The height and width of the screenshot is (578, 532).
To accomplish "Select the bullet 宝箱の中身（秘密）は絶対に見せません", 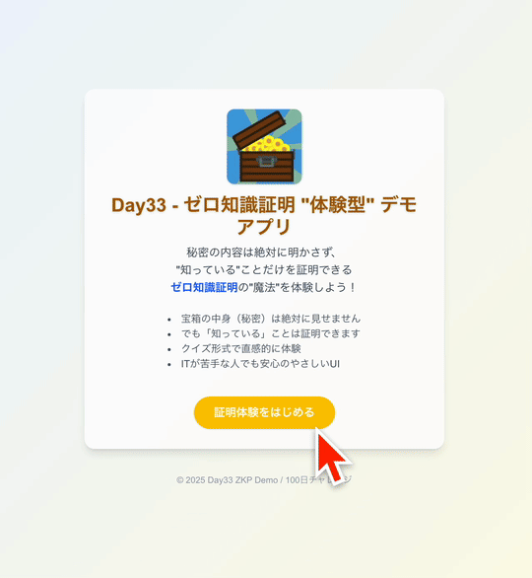I will (x=271, y=319).
